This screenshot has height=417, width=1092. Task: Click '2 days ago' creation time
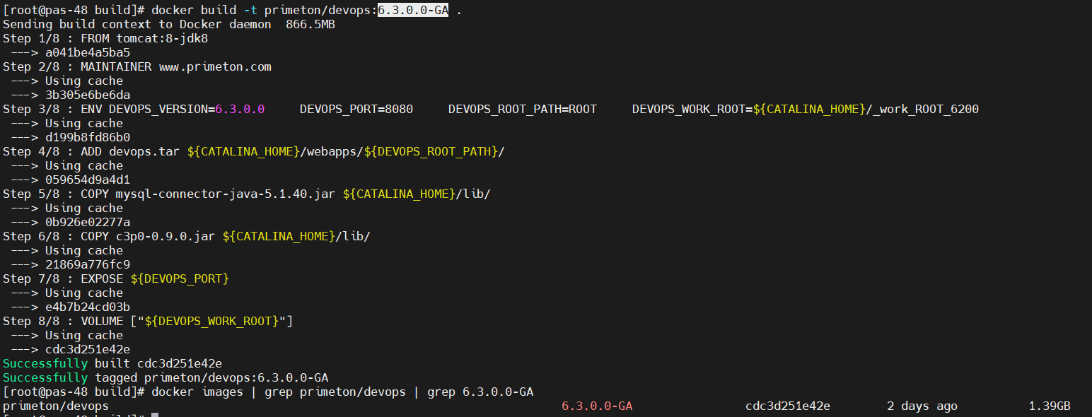tap(922, 406)
